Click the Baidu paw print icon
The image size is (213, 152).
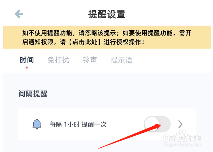click(x=182, y=135)
